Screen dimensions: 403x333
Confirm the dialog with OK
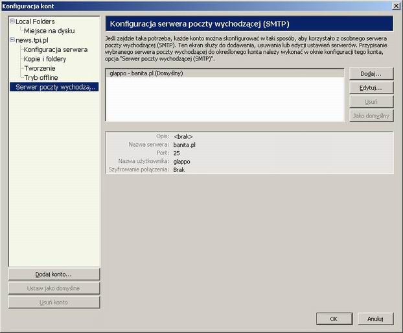[334, 319]
